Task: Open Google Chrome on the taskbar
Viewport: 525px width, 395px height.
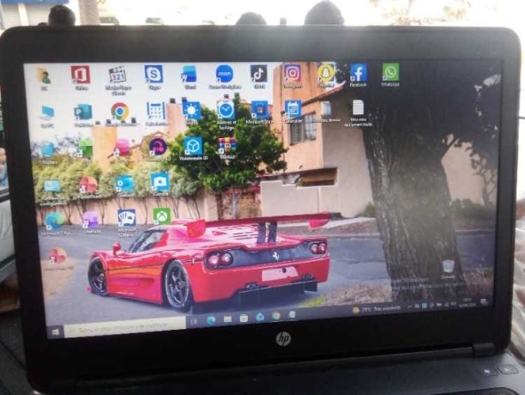Action: coord(276,316)
